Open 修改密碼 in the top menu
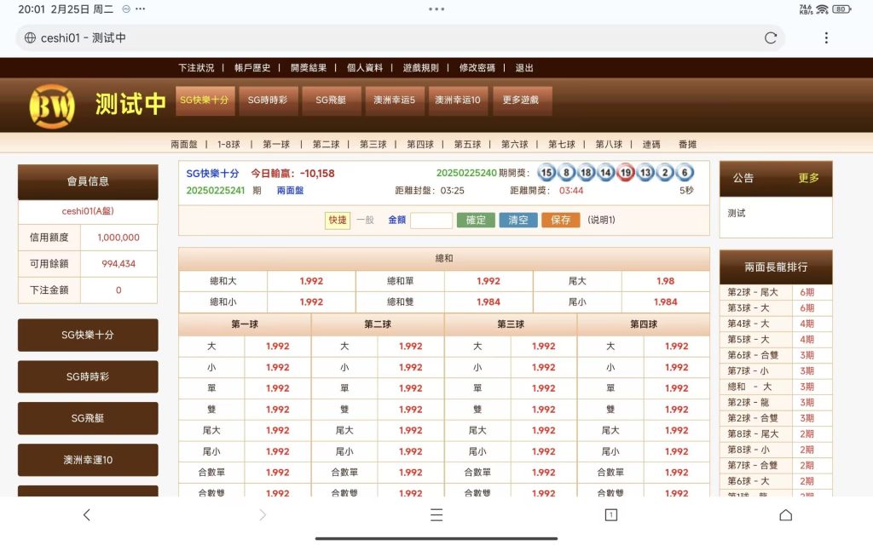Screen dimensions: 873x545 pos(477,68)
